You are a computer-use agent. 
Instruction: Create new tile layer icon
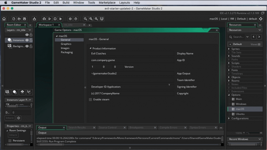pos(22,92)
